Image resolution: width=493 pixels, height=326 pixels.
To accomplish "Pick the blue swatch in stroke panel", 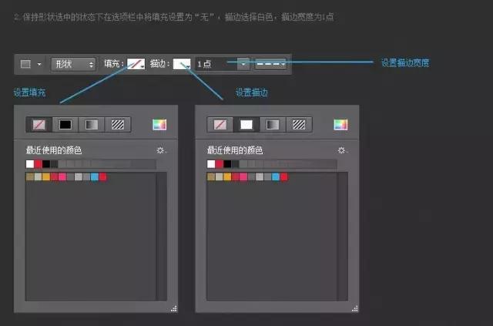I will [x=276, y=176].
